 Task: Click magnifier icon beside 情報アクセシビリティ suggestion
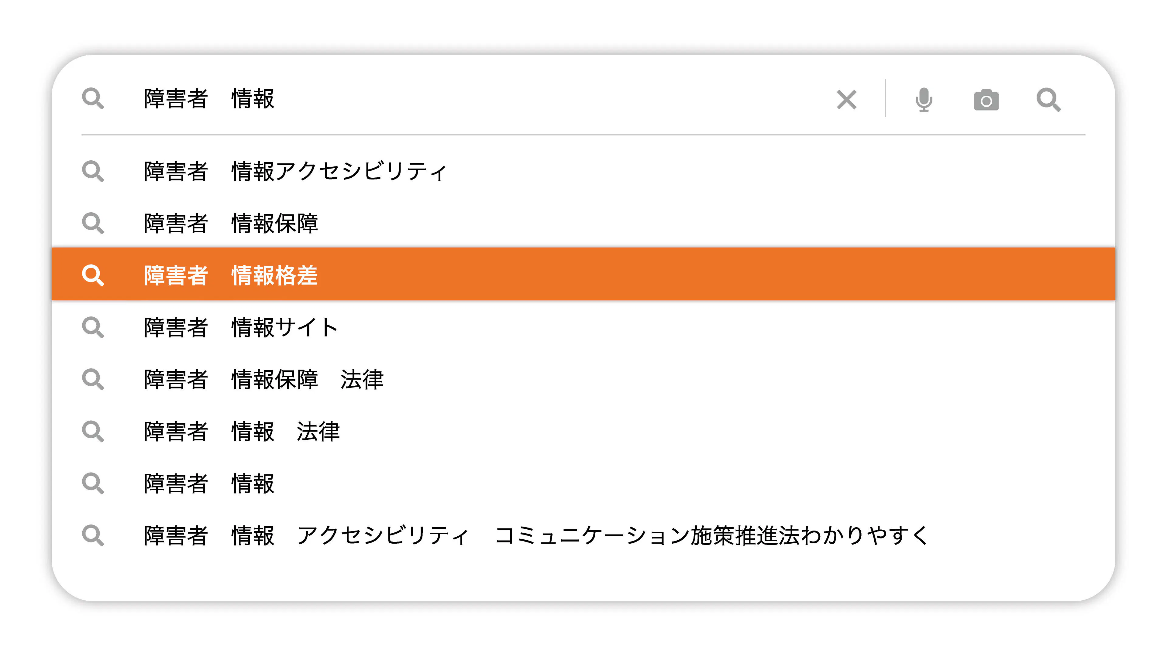click(x=93, y=172)
